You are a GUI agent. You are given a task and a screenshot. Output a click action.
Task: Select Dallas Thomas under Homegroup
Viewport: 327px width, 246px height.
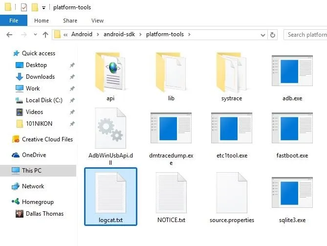pyautogui.click(x=44, y=214)
